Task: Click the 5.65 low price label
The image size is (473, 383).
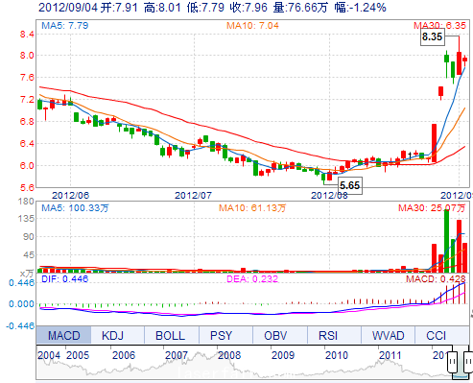Action: 350,185
